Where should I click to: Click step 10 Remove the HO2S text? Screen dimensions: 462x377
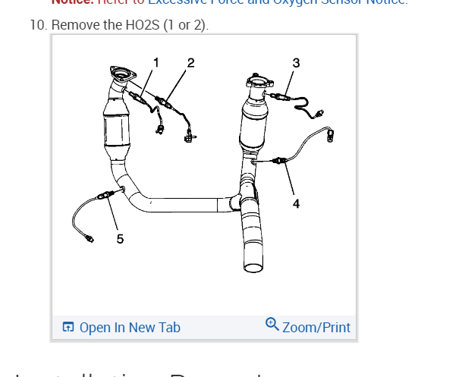pyautogui.click(x=119, y=25)
